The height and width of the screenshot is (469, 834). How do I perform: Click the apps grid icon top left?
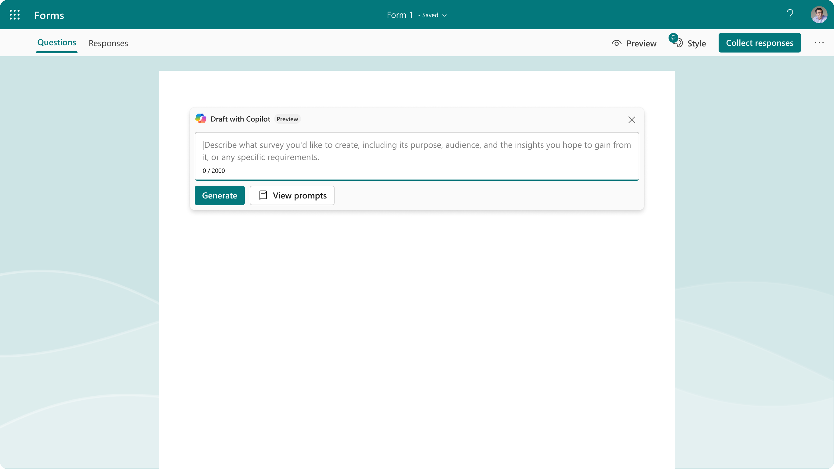tap(14, 14)
